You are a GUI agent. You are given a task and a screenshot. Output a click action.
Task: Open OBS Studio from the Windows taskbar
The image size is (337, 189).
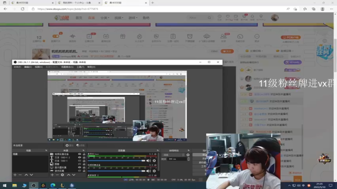click(x=34, y=185)
